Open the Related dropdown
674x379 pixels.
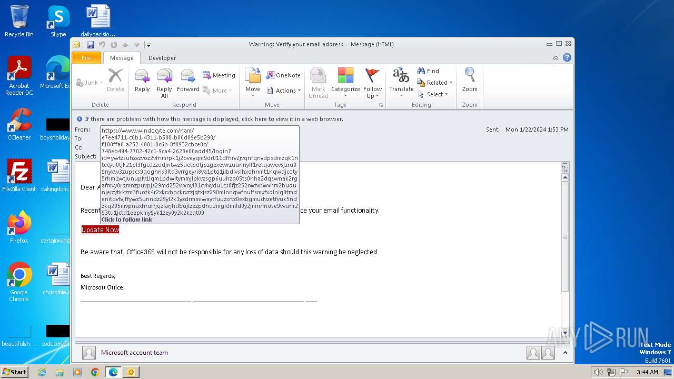click(435, 83)
